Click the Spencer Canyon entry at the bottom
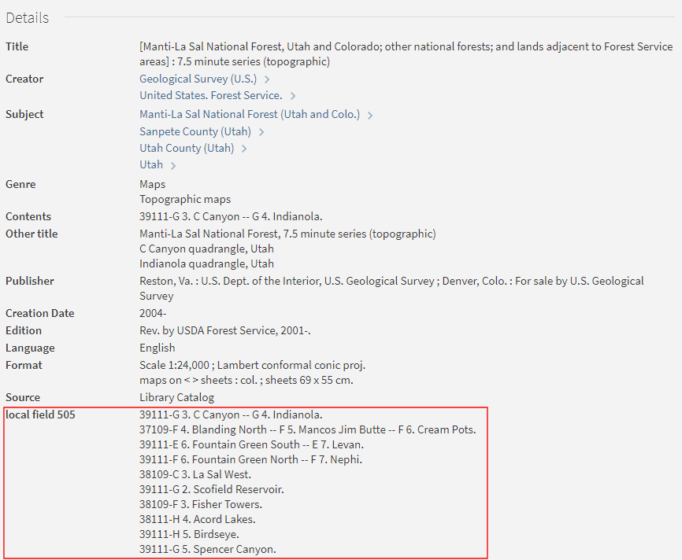 (x=207, y=549)
